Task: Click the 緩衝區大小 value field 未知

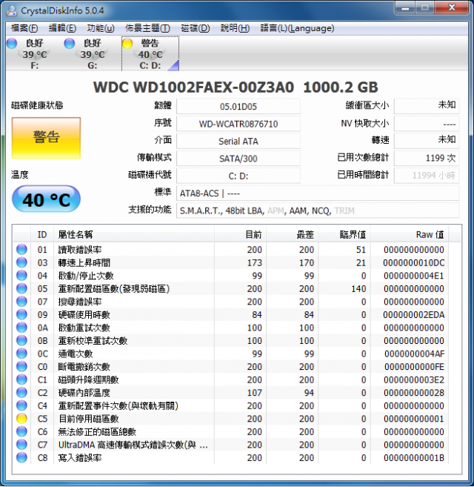Action: 427,106
